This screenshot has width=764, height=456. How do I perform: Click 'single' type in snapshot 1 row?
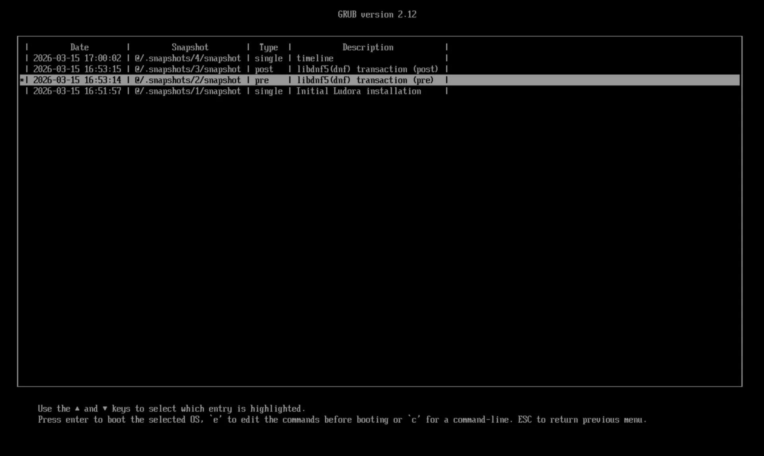point(269,91)
